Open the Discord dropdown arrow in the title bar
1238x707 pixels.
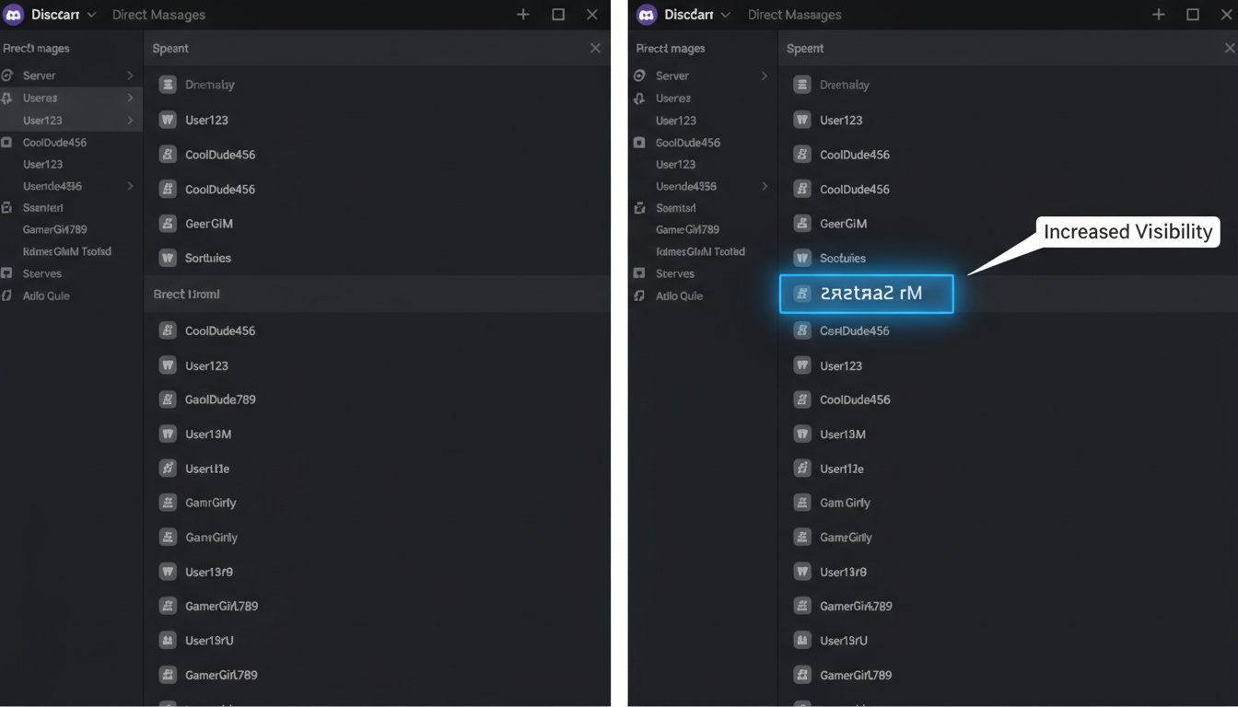[x=89, y=14]
